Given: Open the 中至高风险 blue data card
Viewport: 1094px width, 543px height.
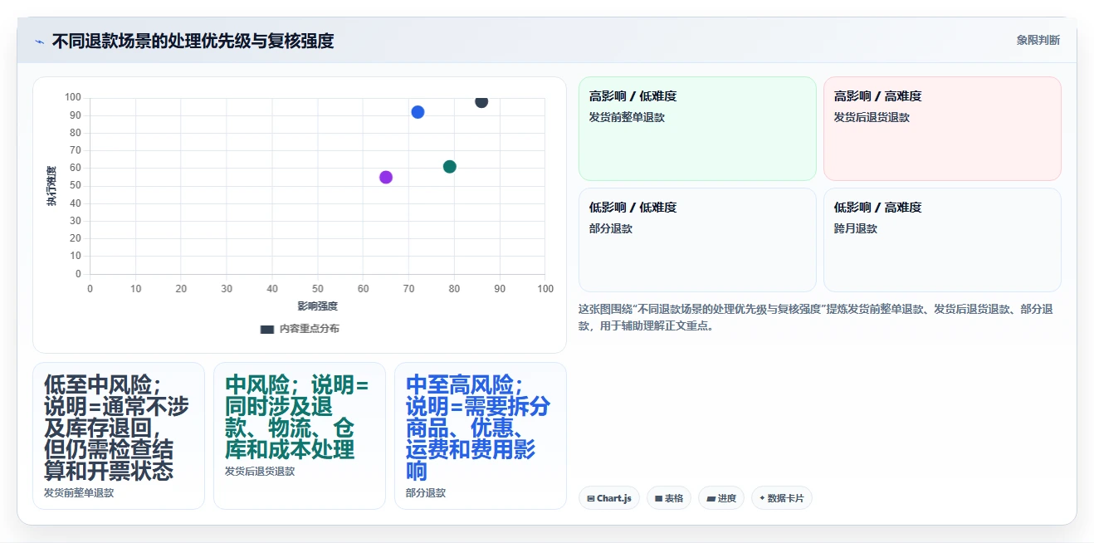Looking at the screenshot, I should [481, 436].
